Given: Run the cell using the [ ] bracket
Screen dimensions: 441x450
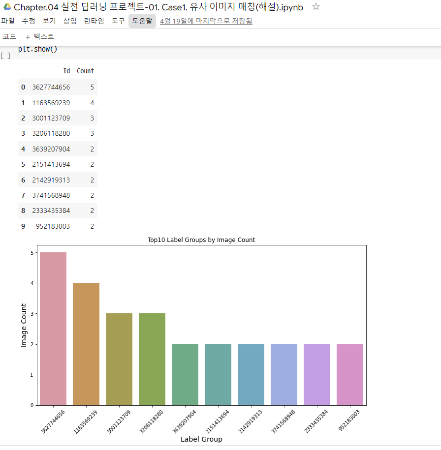Looking at the screenshot, I should pyautogui.click(x=5, y=56).
